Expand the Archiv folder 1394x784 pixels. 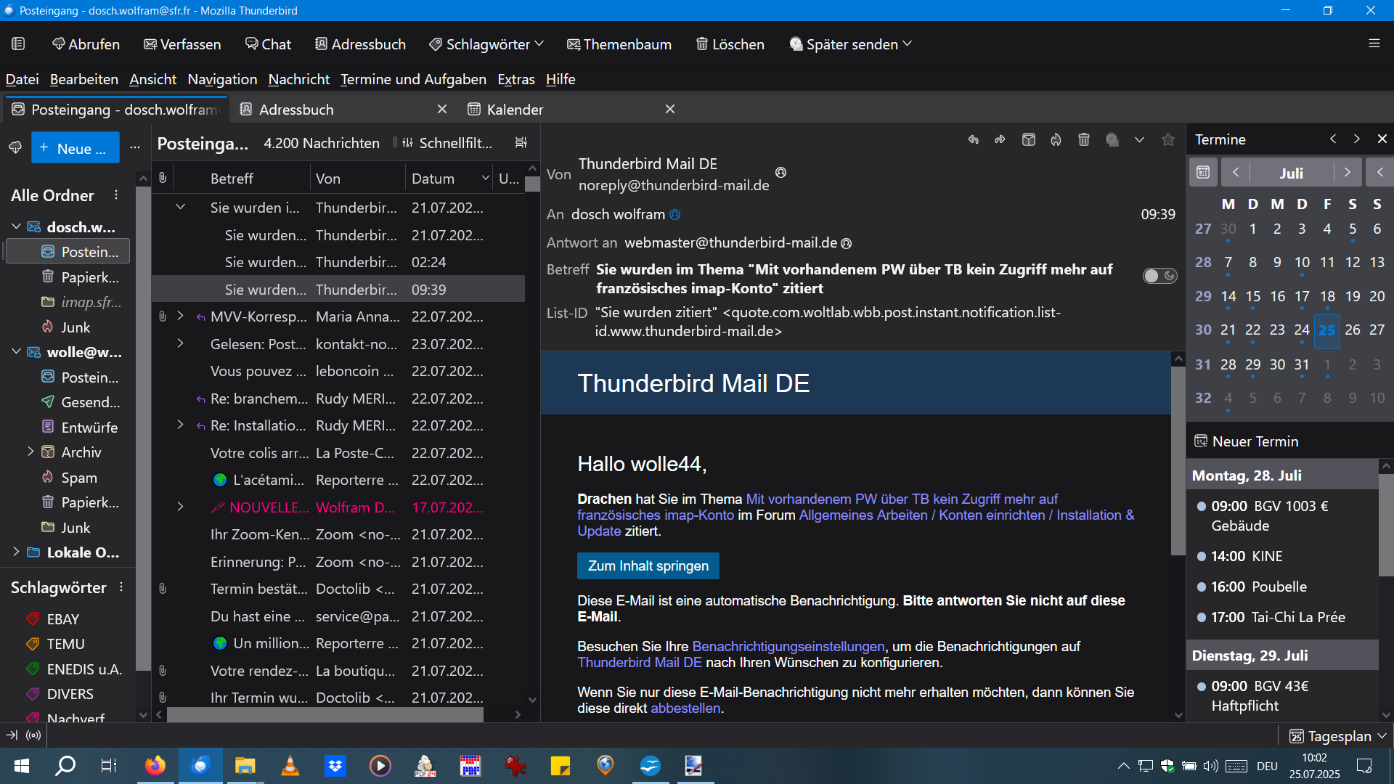pyautogui.click(x=30, y=452)
